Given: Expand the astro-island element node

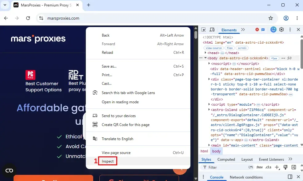Looking at the screenshot, I should click(x=209, y=109).
